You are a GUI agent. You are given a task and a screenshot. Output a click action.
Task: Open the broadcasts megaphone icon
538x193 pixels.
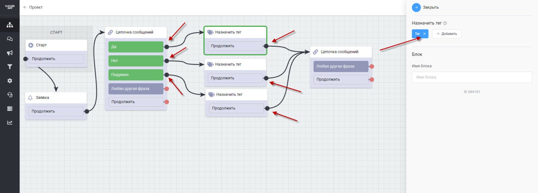[x=10, y=53]
